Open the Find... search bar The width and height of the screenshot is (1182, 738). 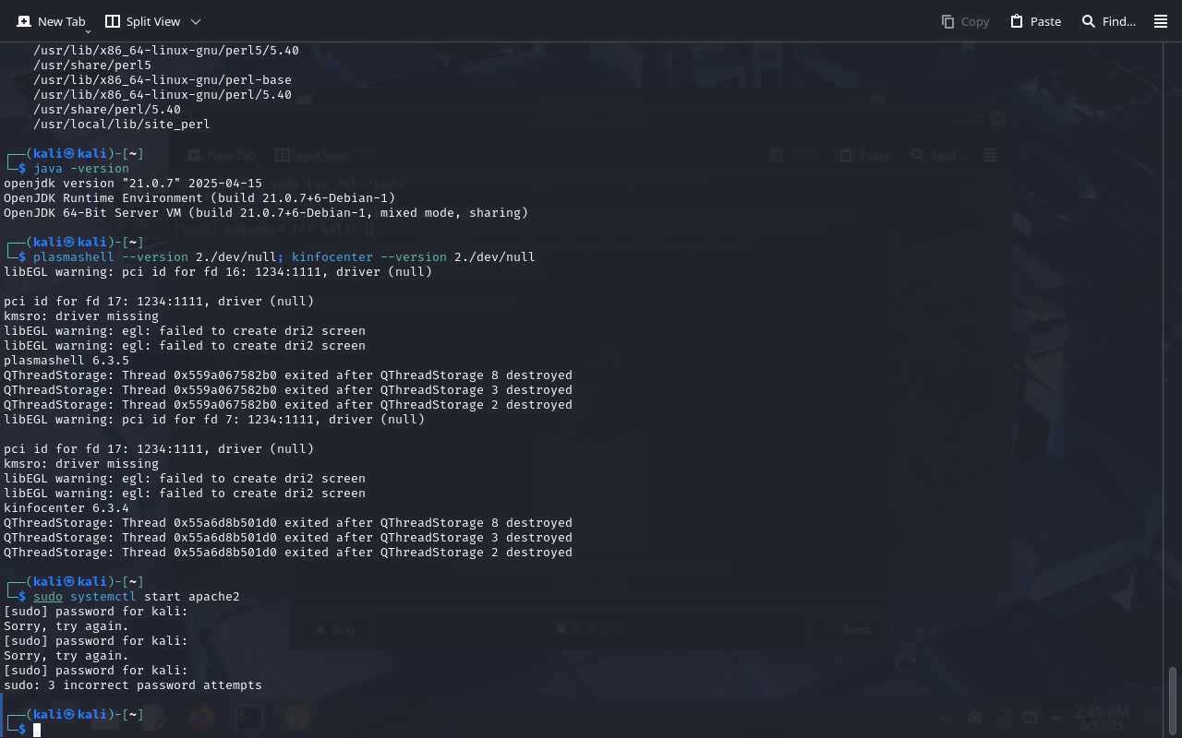(x=1108, y=21)
